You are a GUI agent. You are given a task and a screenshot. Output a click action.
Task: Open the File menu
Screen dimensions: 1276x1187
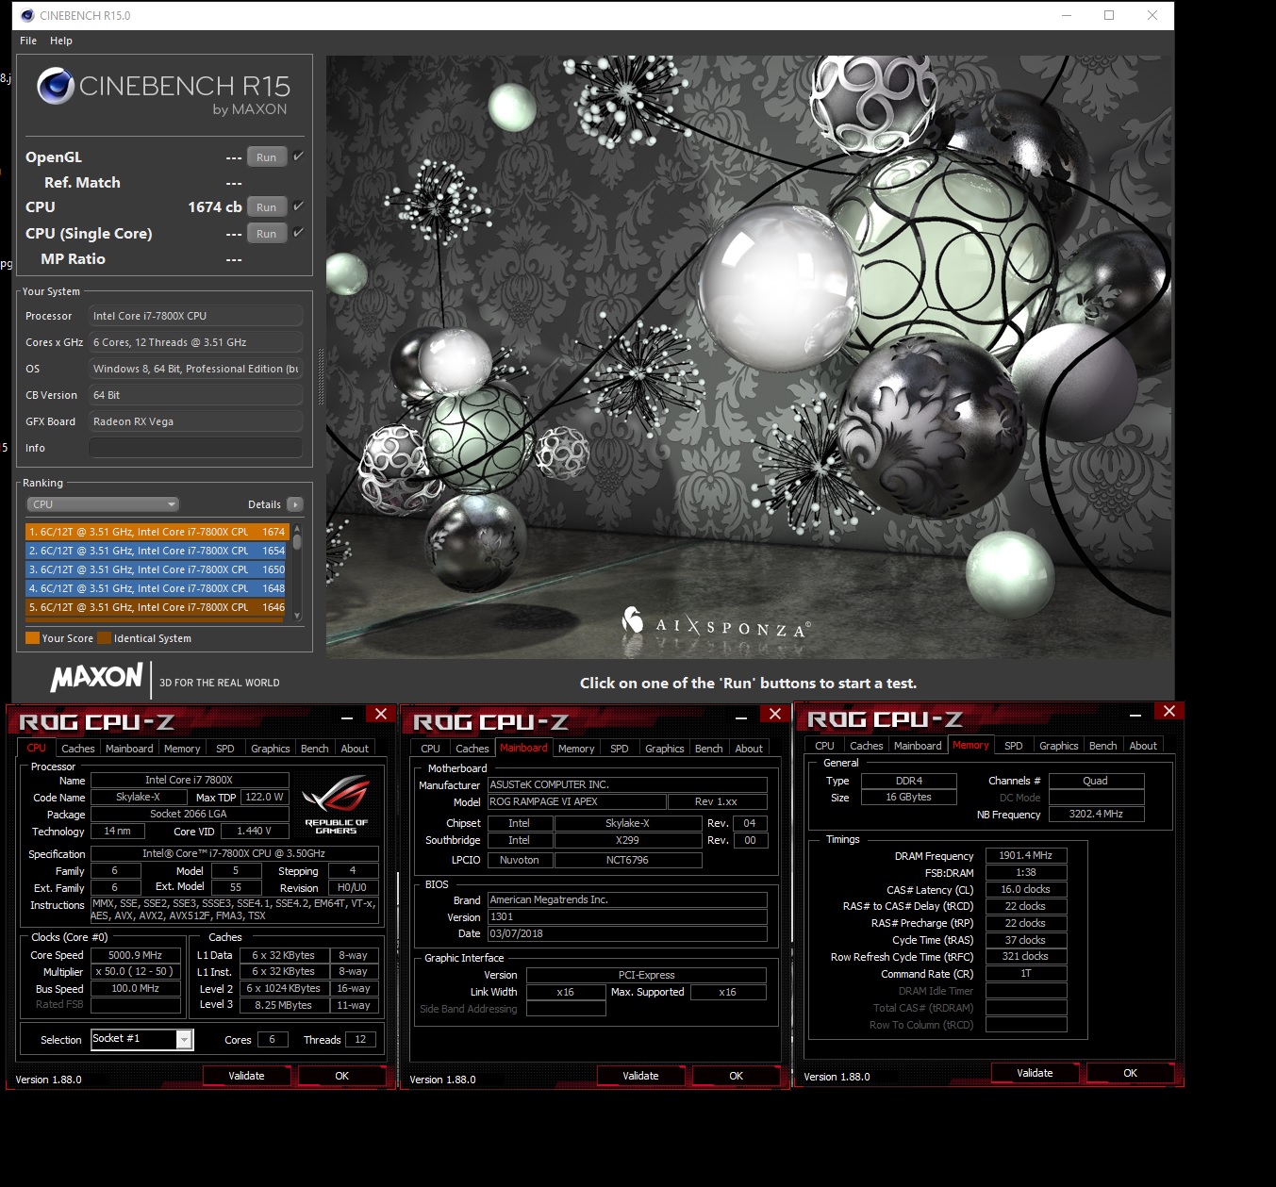pyautogui.click(x=28, y=41)
